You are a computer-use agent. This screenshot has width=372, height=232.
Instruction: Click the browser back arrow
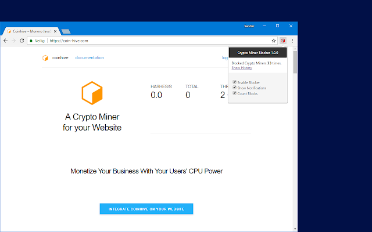tap(6, 41)
